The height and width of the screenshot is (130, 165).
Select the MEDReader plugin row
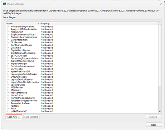(17, 87)
